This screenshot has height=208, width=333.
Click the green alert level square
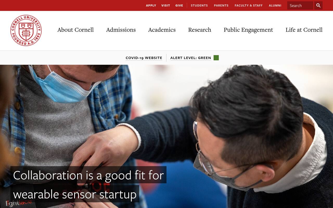216,58
